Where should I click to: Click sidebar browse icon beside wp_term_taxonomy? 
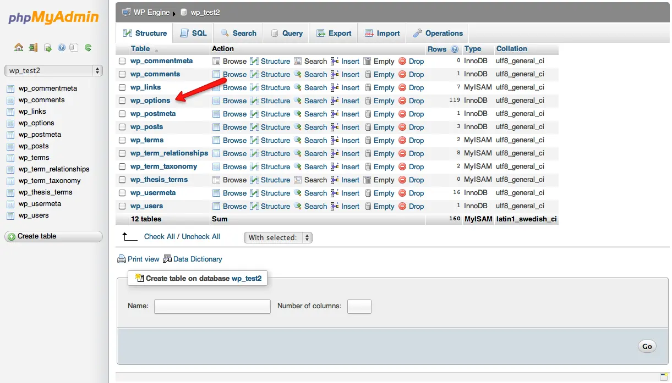10,181
